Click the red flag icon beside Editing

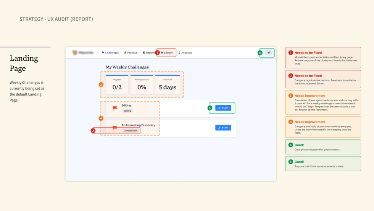(x=115, y=108)
